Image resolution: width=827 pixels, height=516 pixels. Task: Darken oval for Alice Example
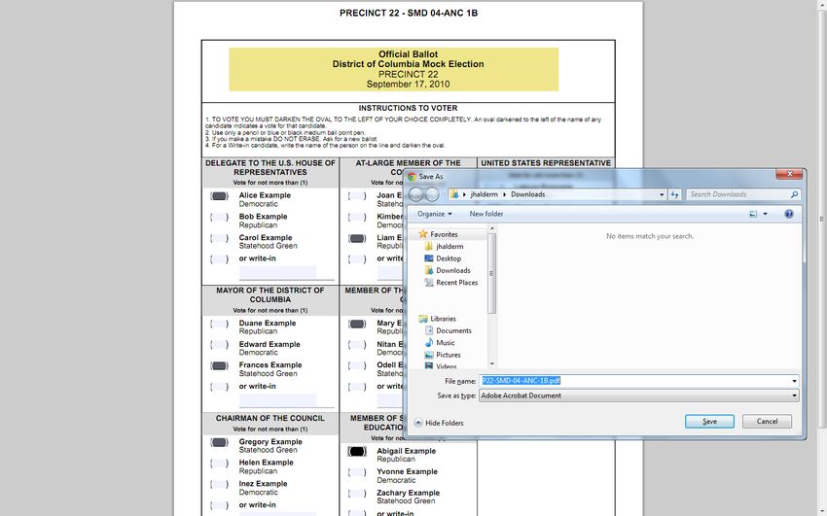[220, 196]
